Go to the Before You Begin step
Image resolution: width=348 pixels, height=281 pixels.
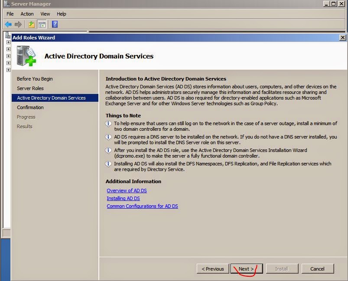coord(35,79)
